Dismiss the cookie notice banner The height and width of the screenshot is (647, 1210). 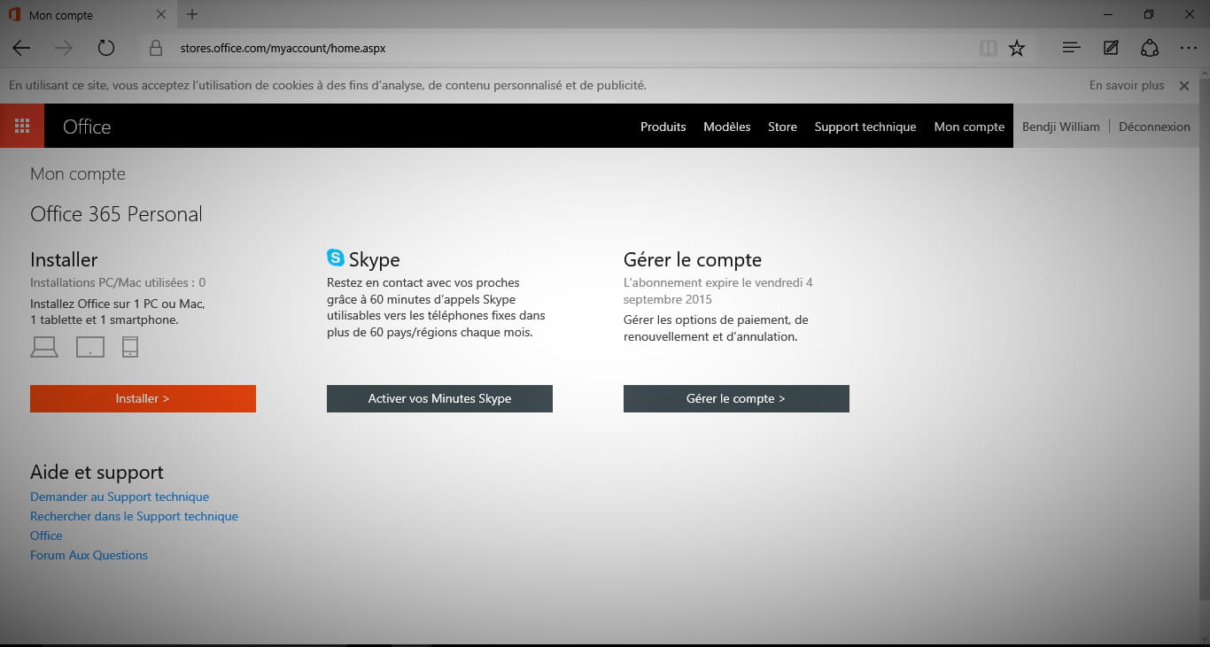point(1184,86)
